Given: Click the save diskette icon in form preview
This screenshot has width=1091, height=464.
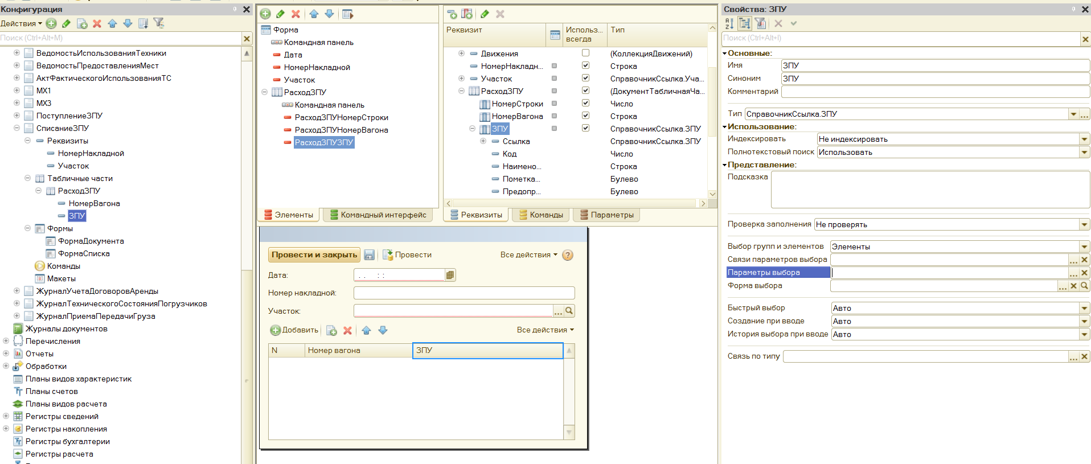Looking at the screenshot, I should coord(369,255).
